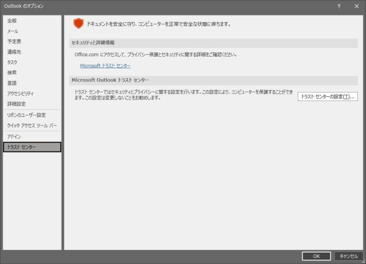This screenshot has height=264, width=366.
Task: Confirm the dialog with OK
Action: tap(316, 256)
